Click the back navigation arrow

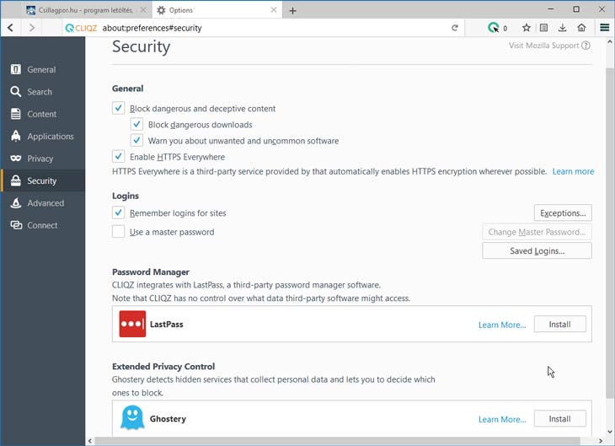tap(11, 28)
